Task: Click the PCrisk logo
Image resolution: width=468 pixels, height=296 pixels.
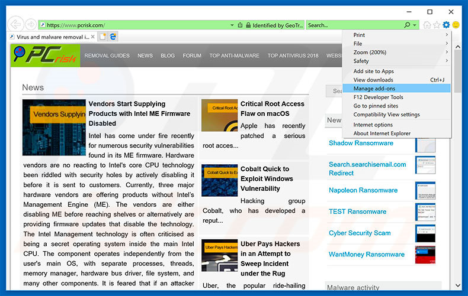Action: (46, 56)
